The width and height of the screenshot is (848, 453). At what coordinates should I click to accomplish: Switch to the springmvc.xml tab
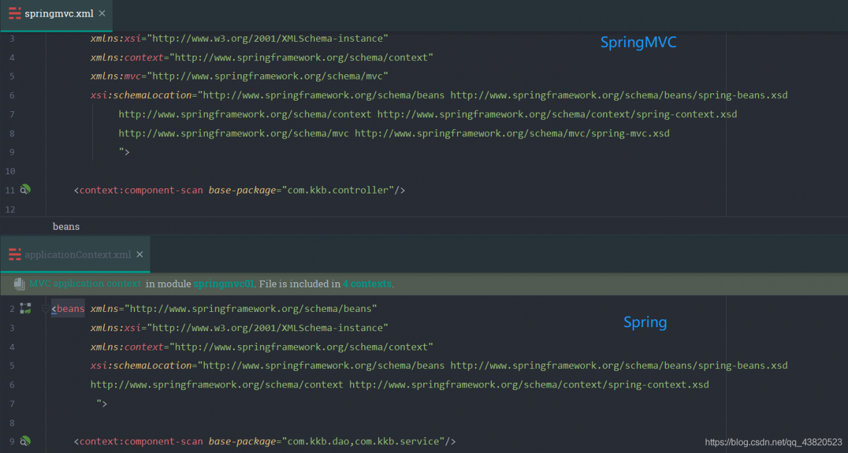click(58, 13)
